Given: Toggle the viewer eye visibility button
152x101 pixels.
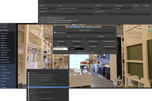Looking at the screenshot, I should tap(20, 31).
